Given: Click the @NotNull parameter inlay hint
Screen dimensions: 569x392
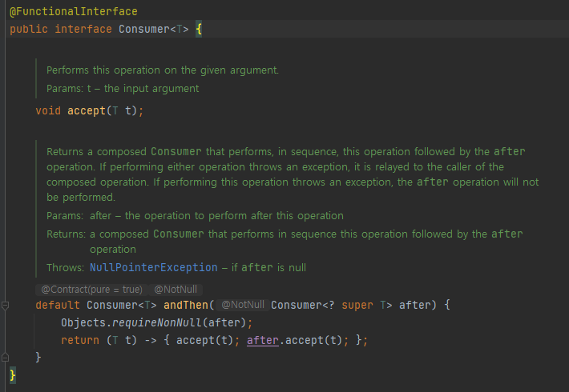Looking at the screenshot, I should coord(243,305).
